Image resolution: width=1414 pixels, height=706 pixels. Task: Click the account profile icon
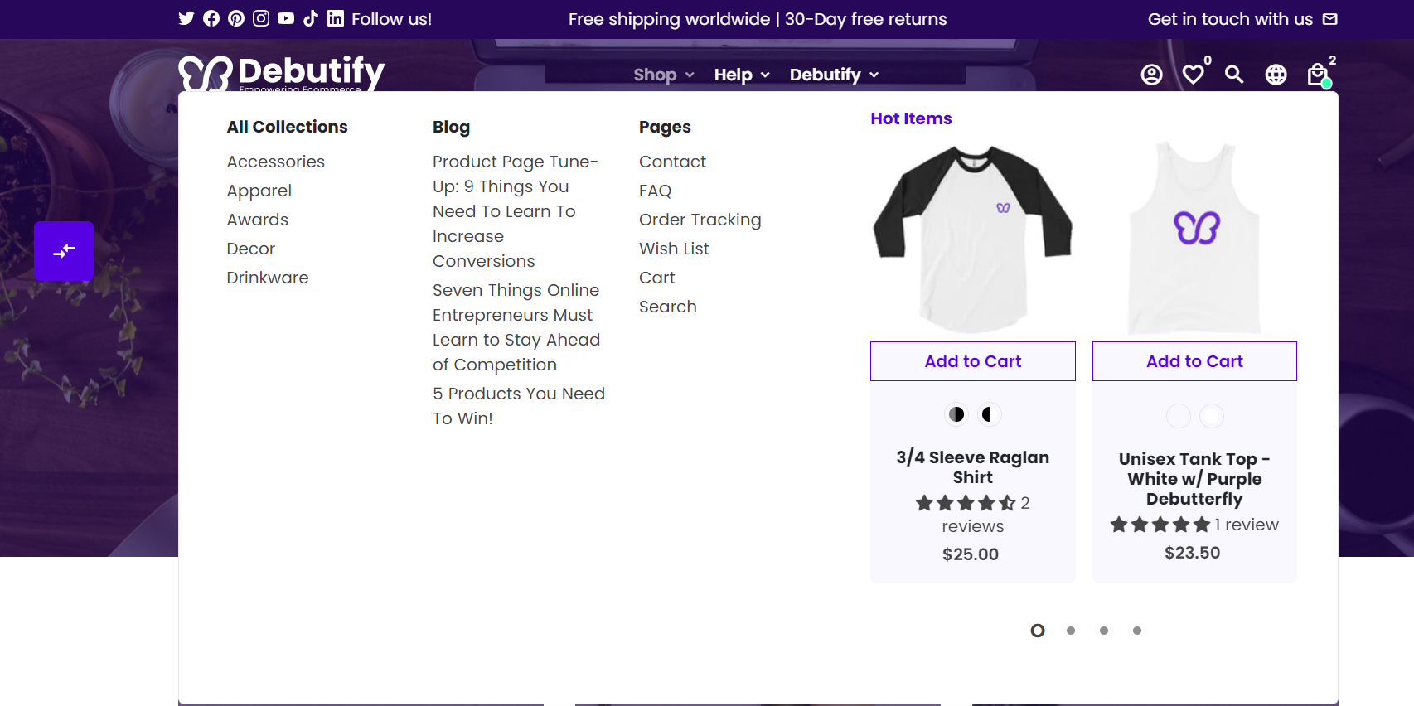pos(1151,75)
